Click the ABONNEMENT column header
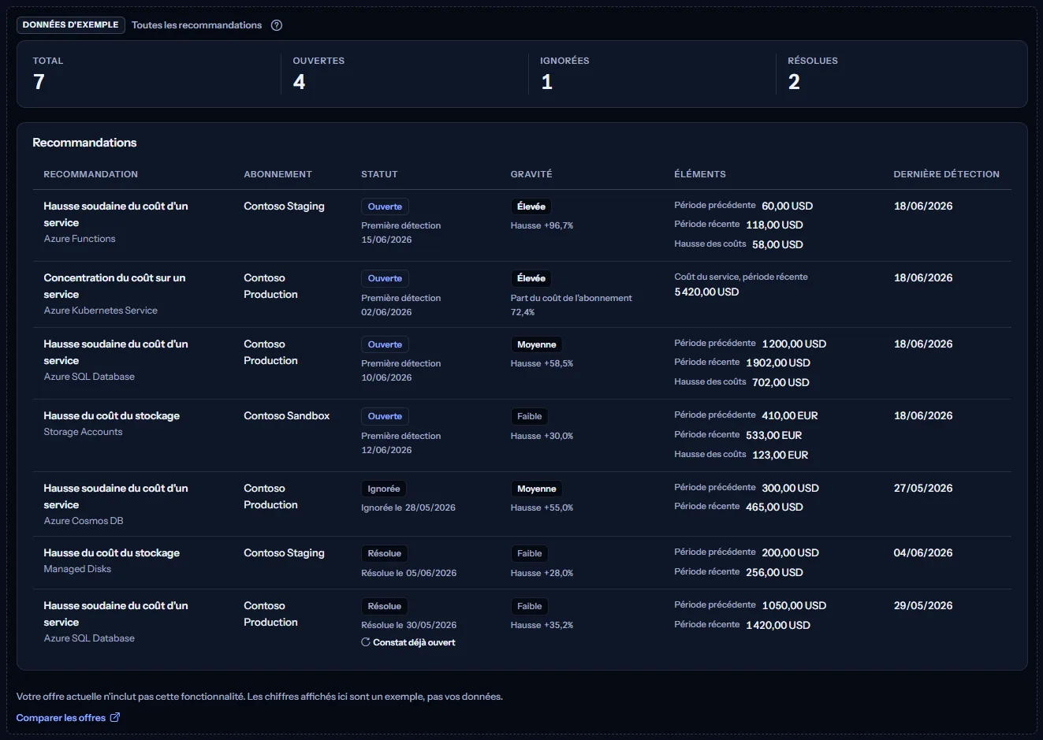 point(278,174)
